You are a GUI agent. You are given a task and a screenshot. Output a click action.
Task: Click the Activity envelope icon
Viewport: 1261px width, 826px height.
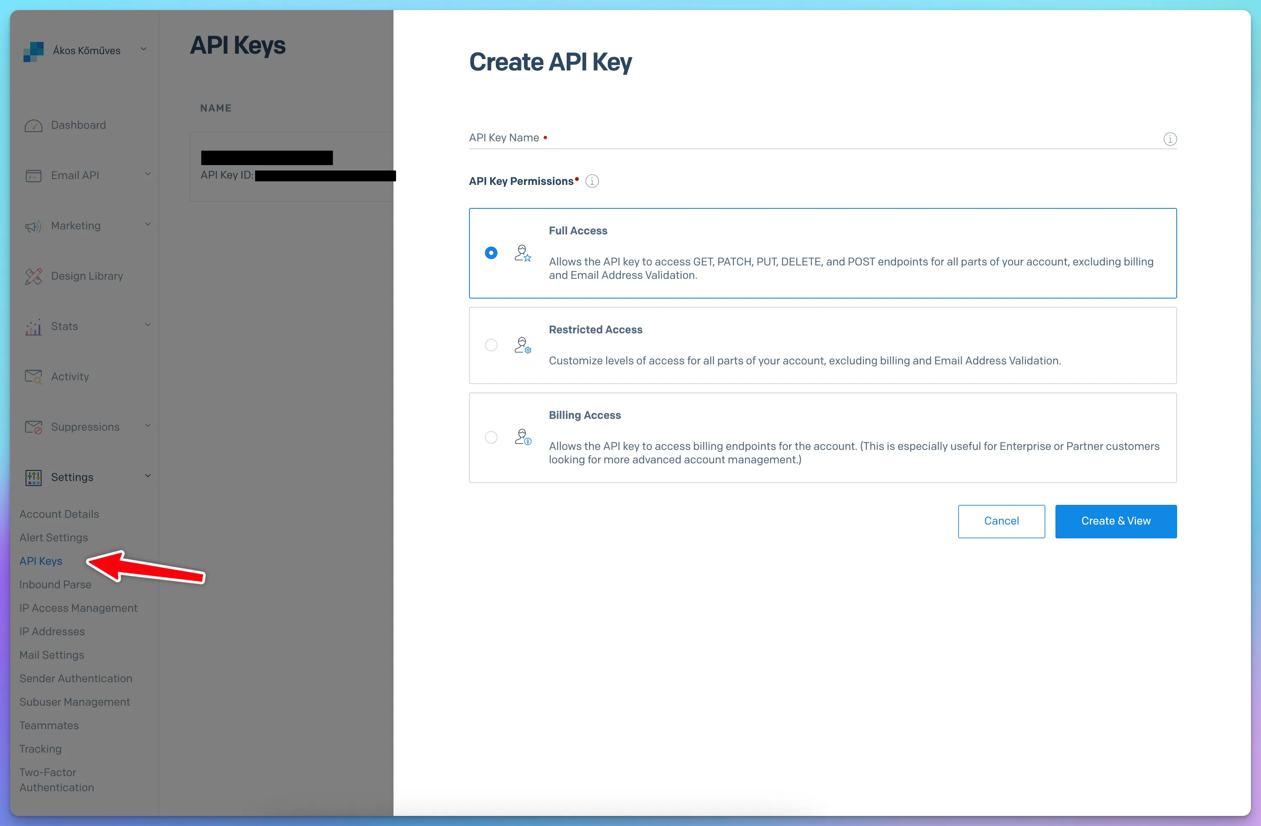[x=34, y=377]
